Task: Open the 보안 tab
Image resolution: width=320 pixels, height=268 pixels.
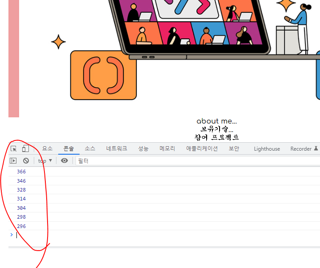Action: click(x=234, y=148)
